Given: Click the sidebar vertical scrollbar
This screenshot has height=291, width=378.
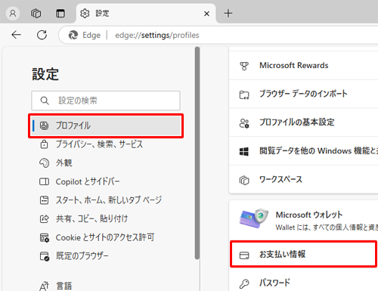Looking at the screenshot, I should 197,153.
